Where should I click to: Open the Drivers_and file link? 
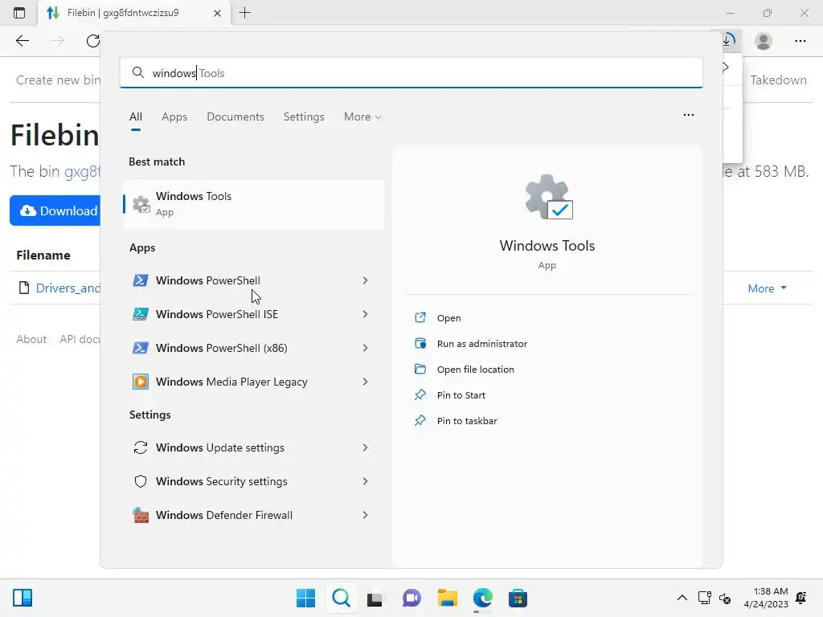pos(68,288)
